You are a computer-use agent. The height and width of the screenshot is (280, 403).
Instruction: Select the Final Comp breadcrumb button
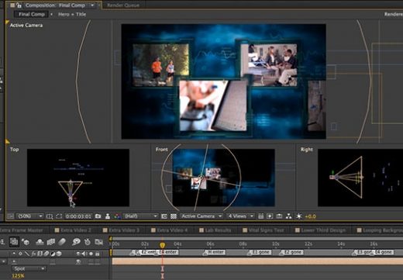pyautogui.click(x=32, y=14)
